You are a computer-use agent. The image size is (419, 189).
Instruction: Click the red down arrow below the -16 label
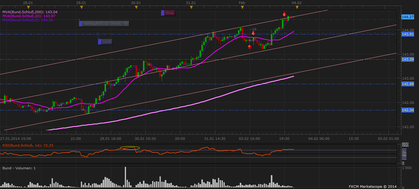point(253,33)
